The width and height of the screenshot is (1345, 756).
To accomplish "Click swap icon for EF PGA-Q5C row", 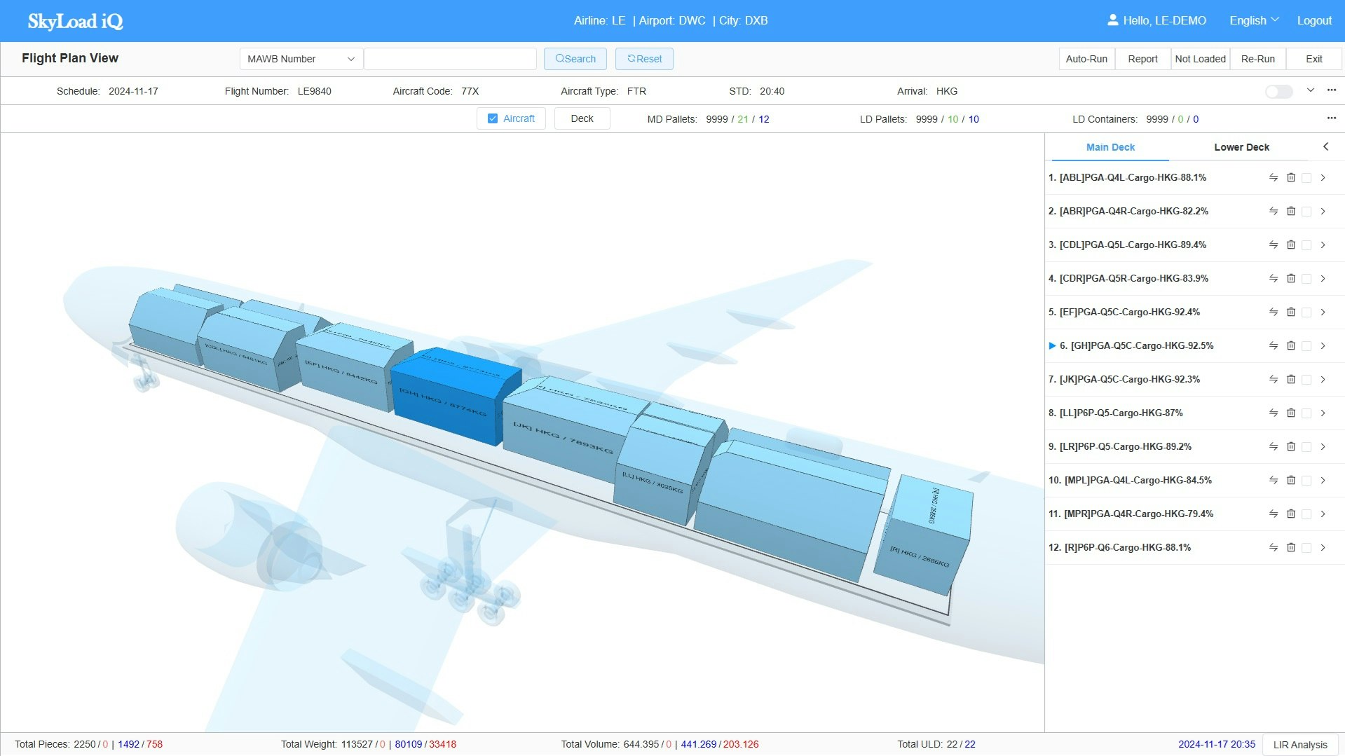I will tap(1274, 312).
